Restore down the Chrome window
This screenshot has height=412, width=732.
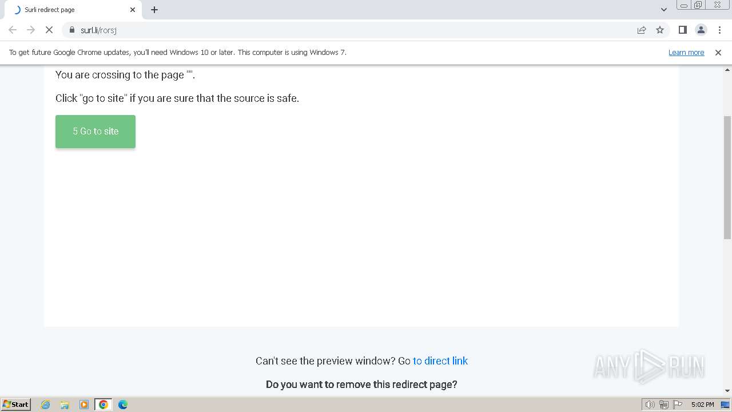(698, 5)
